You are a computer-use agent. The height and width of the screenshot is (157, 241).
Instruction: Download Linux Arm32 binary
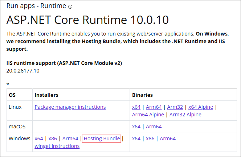175,107
